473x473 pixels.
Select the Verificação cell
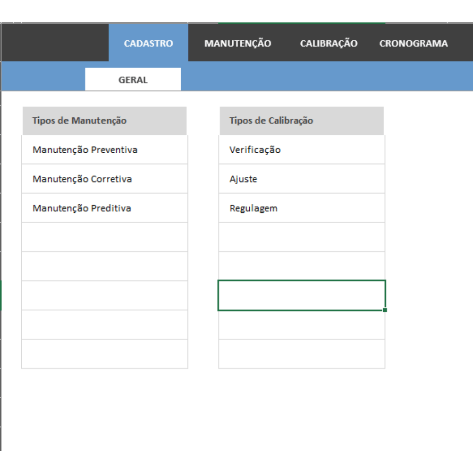click(x=302, y=149)
